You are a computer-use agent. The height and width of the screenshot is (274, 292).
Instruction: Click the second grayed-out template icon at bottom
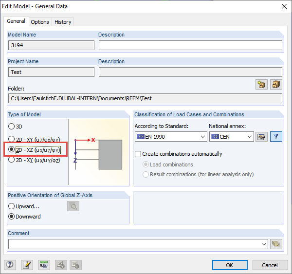point(75,265)
